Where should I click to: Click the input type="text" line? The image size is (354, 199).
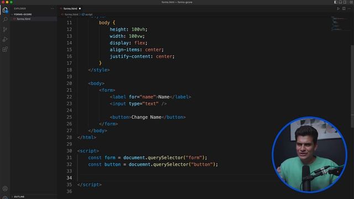coord(138,104)
